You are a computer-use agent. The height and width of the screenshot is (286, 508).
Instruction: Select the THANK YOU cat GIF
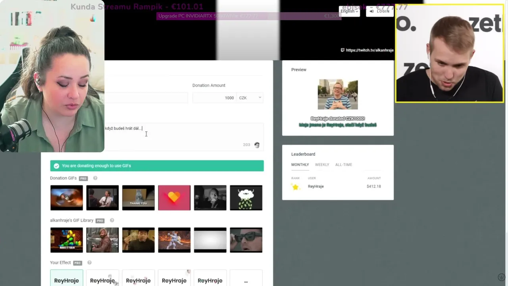139,198
